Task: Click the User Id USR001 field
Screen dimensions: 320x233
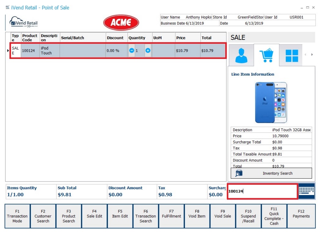Action: point(290,17)
